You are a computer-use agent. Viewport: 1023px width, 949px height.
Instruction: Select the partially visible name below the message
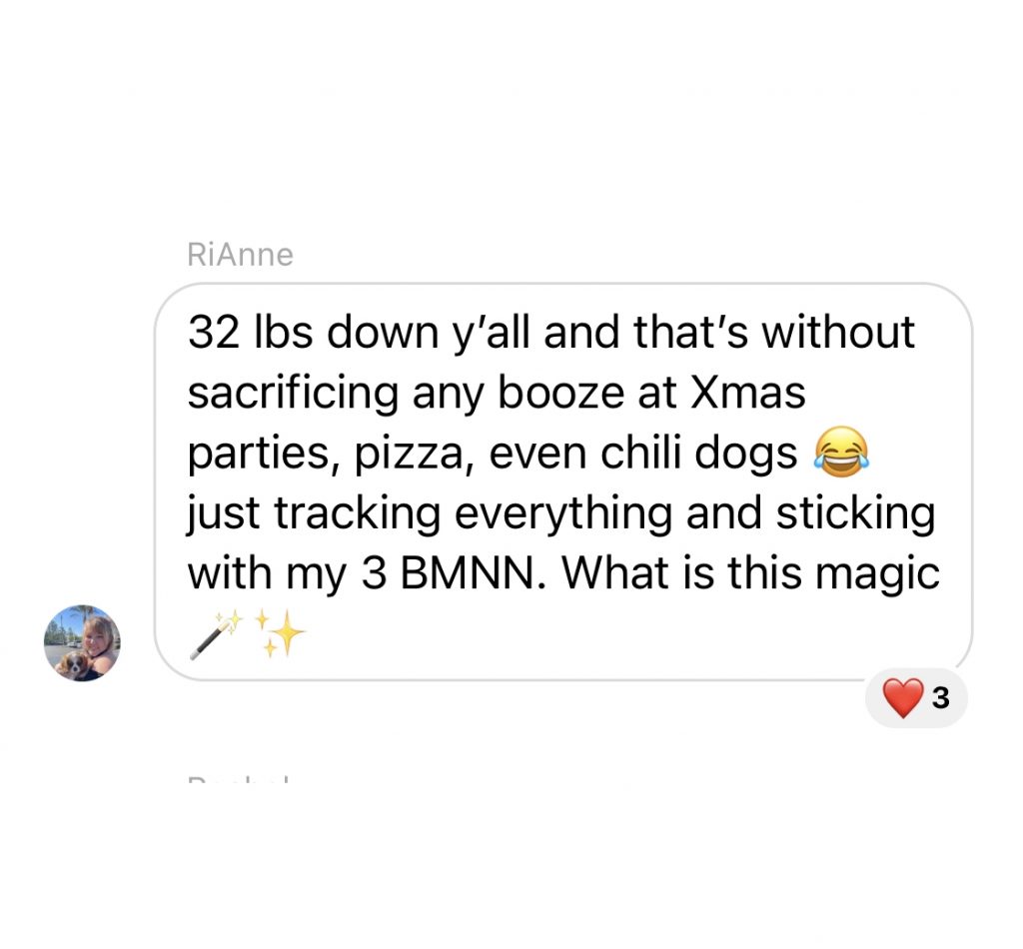click(x=239, y=779)
